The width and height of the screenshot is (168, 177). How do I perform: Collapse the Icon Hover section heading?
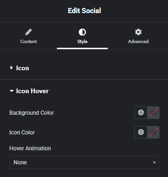[x=32, y=91]
